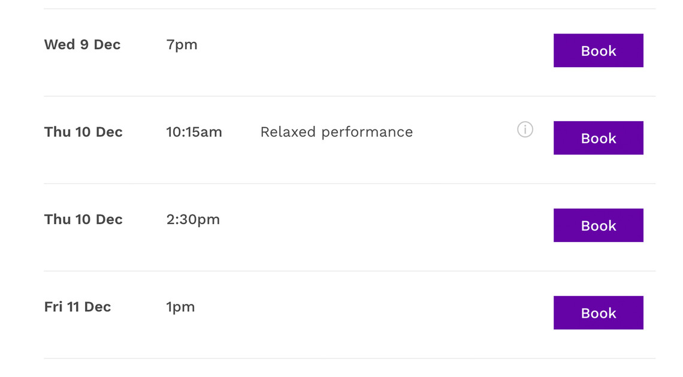Book the Wed 9 Dec 7pm show
This screenshot has height=377, width=683.
pos(598,50)
